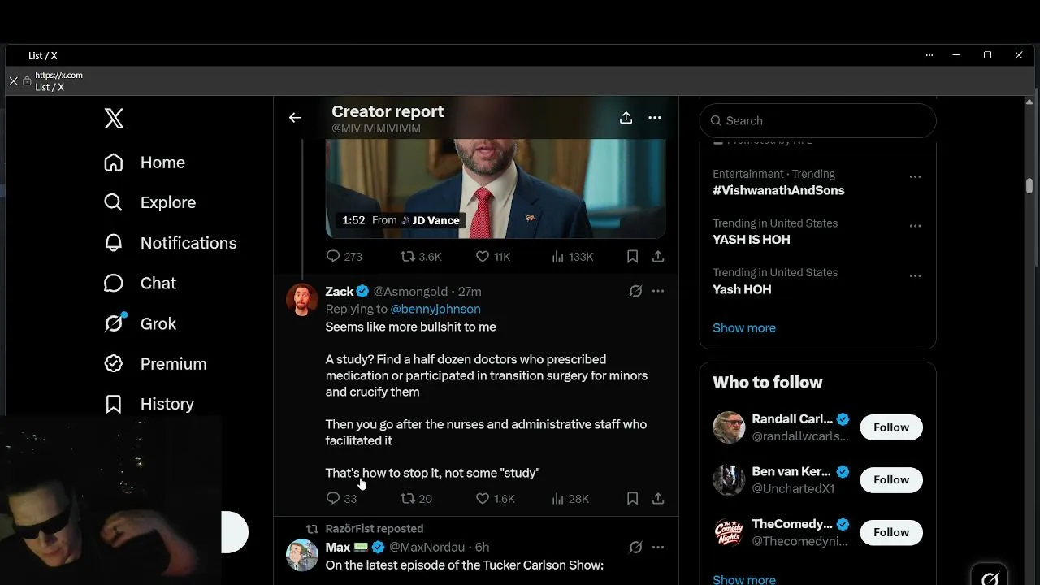Share the JD Vance video post
This screenshot has height=585, width=1040.
658,257
